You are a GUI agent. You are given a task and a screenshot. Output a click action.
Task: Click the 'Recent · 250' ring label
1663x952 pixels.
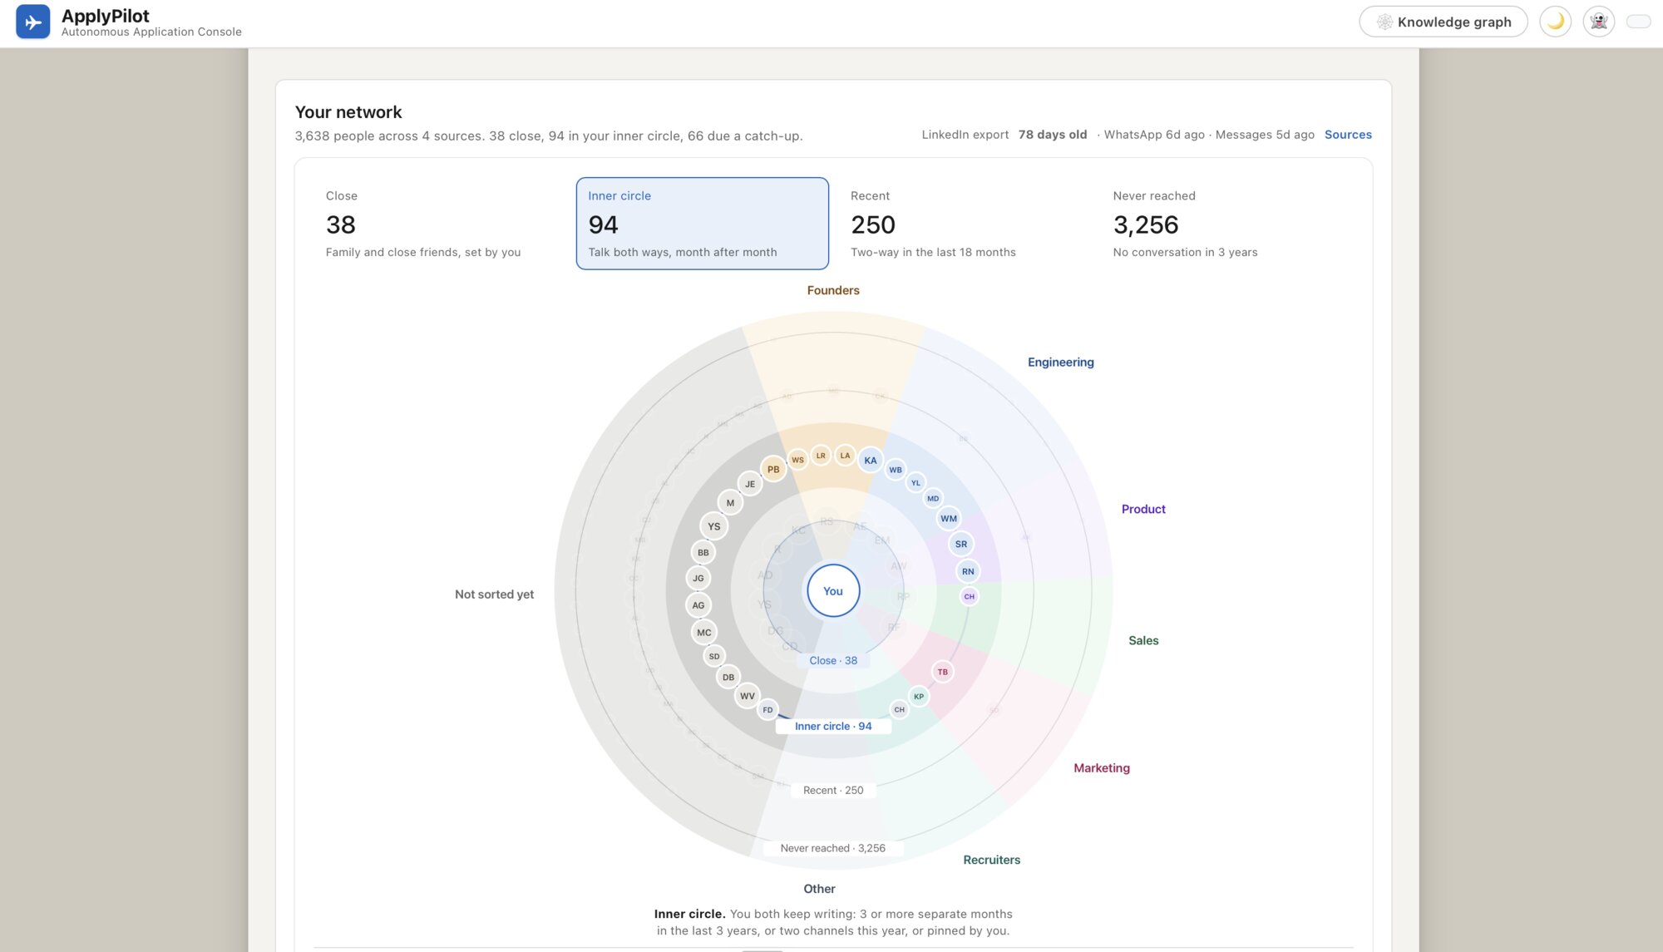click(833, 791)
